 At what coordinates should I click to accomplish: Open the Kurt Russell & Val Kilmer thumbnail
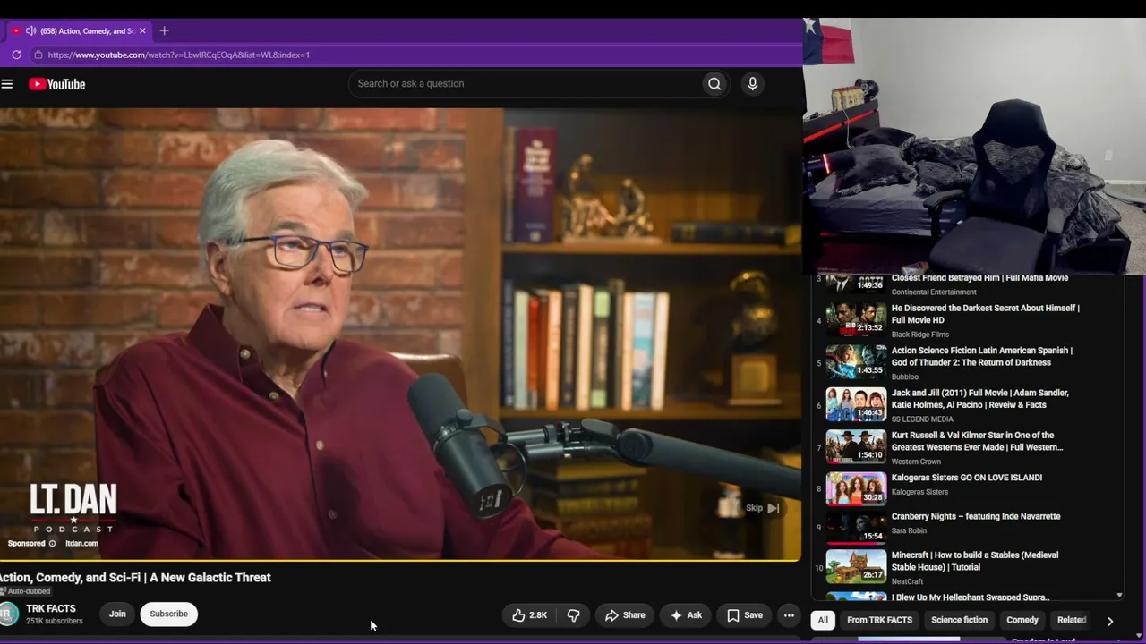pyautogui.click(x=856, y=445)
